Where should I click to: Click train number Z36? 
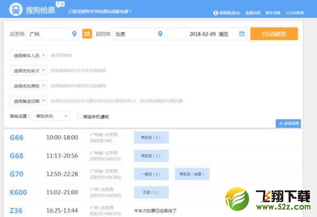16,211
